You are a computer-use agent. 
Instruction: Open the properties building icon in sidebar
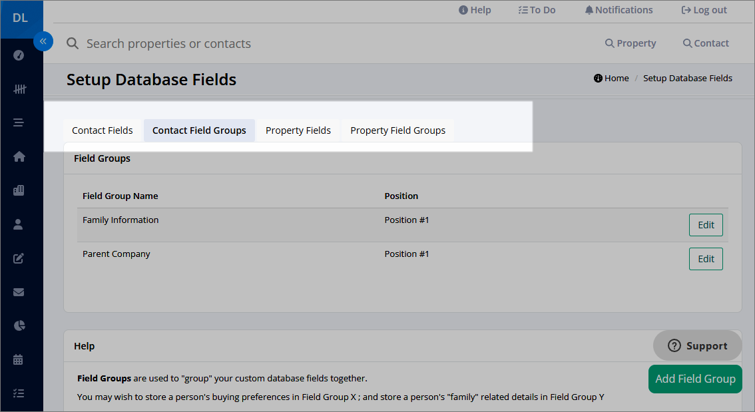19,190
